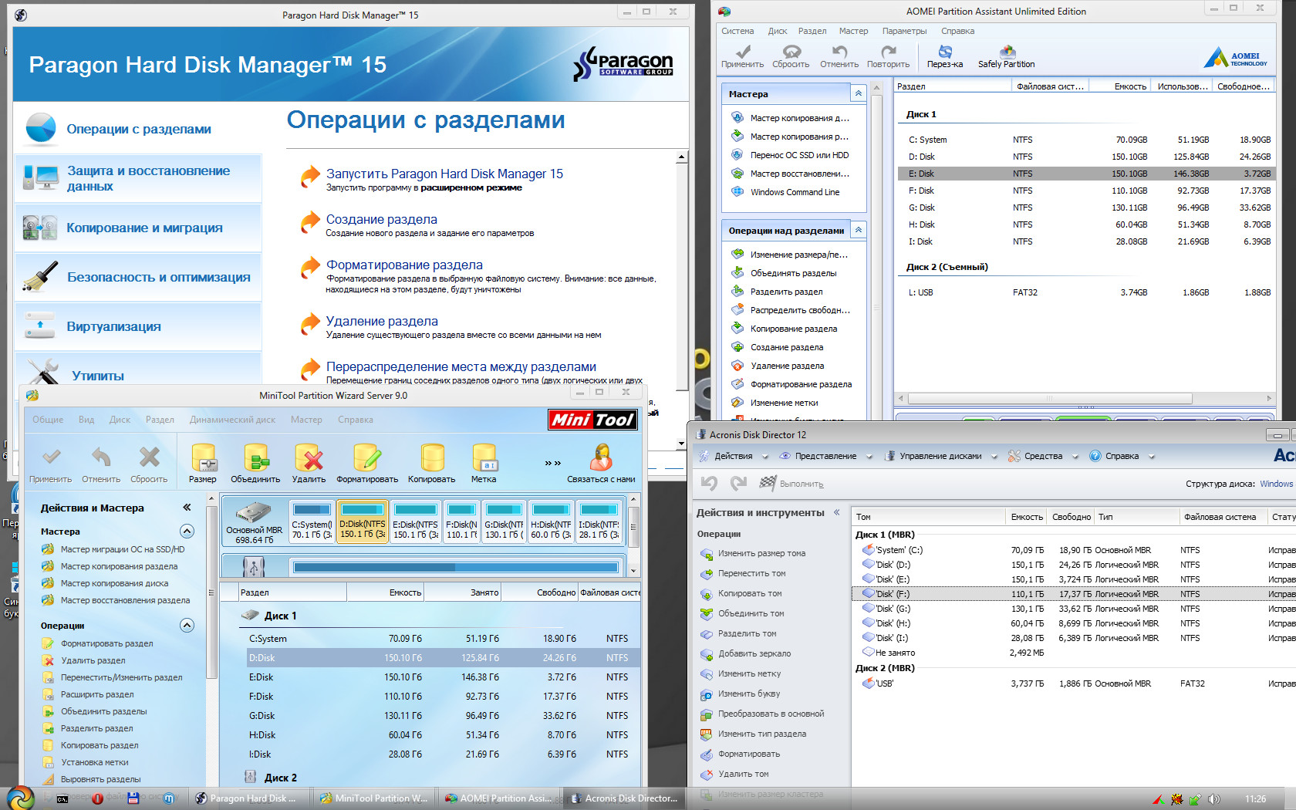1296x810 pixels.
Task: Click Выполнить flag icon in Acronis
Action: click(768, 484)
